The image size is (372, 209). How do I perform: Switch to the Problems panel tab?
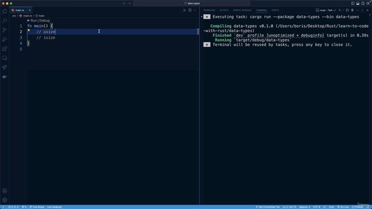[x=209, y=10]
